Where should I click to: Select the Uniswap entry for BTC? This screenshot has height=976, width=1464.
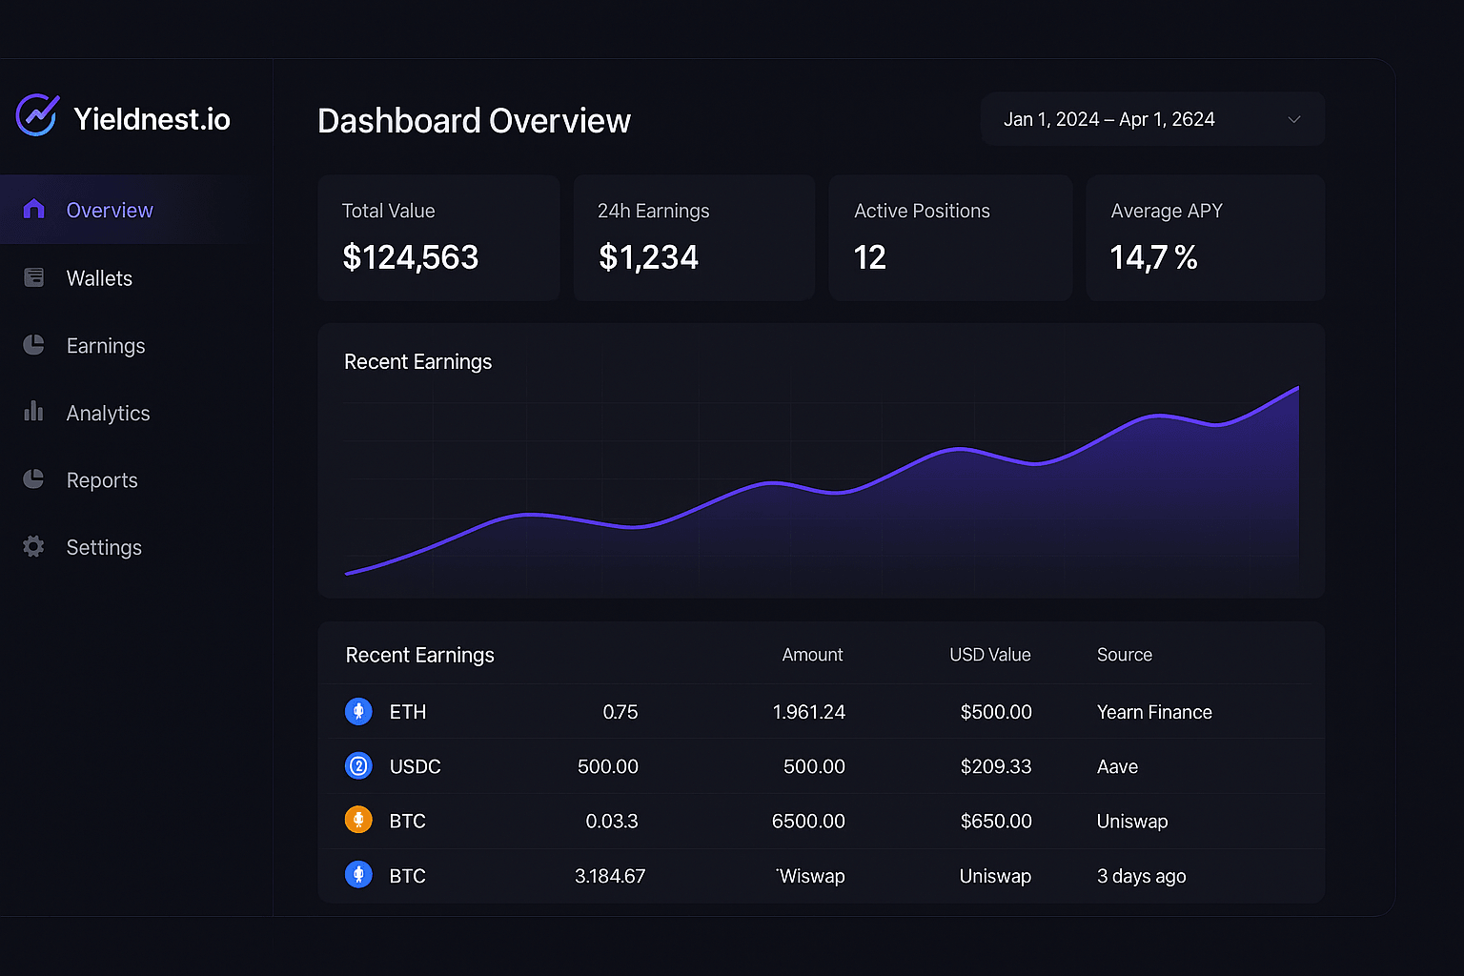click(1132, 821)
